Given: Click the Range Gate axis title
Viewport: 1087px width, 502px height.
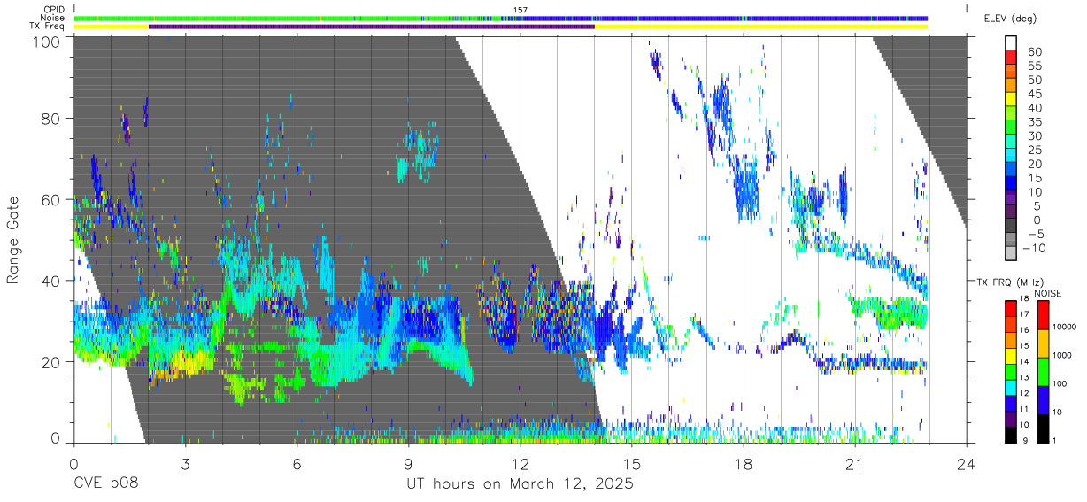Looking at the screenshot, I should coord(13,241).
